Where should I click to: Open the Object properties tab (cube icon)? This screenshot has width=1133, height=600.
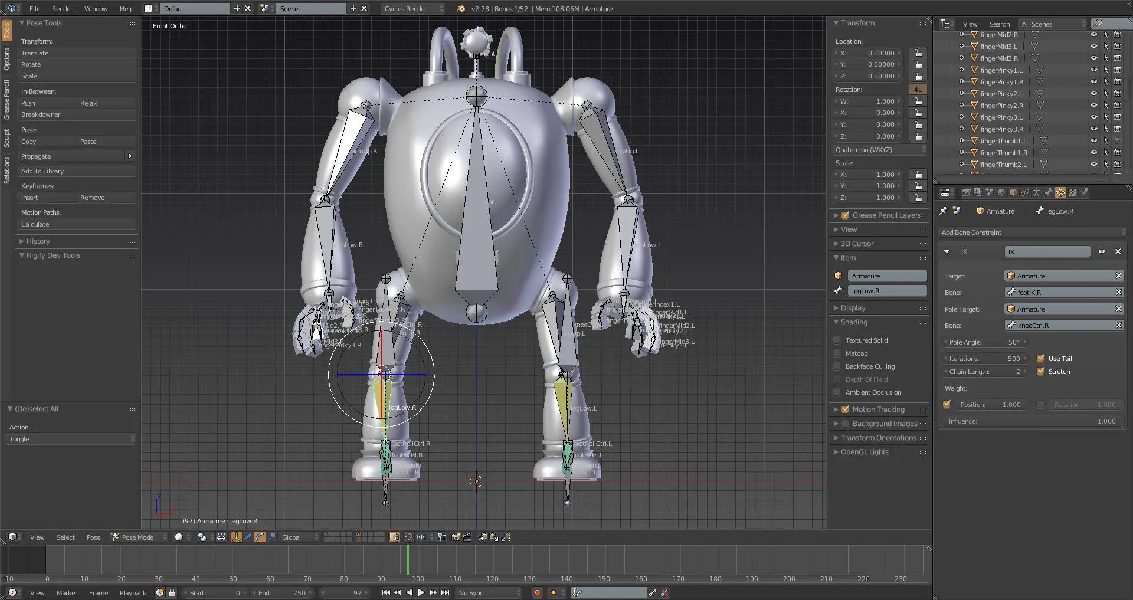[x=1013, y=192]
